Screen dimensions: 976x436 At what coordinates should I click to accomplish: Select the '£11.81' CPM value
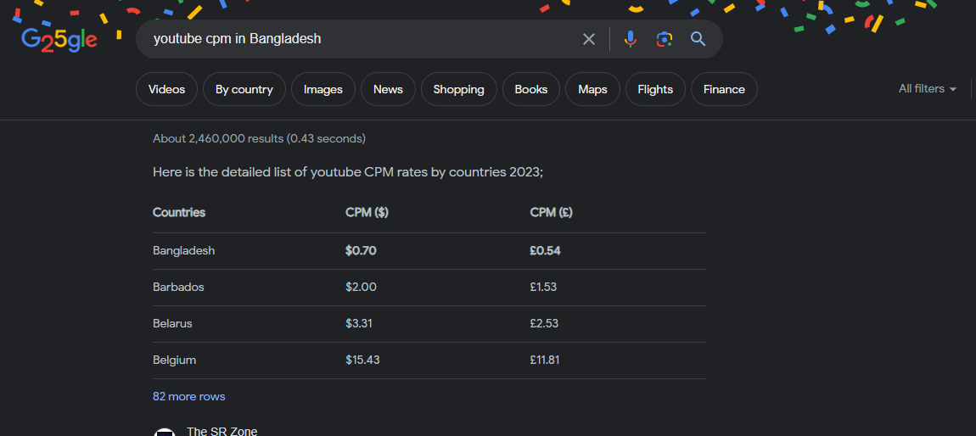pos(545,361)
